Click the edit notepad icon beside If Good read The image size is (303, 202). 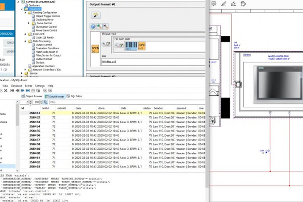point(108,44)
